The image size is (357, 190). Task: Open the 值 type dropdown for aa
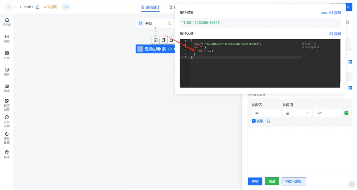click(297, 113)
